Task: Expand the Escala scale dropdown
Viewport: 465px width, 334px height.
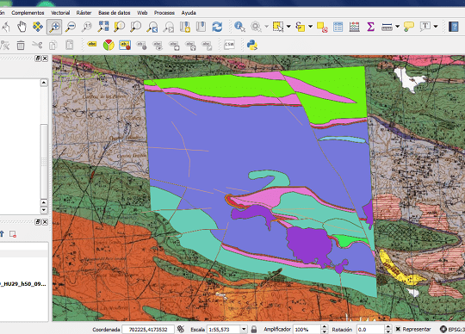Action: tap(244, 329)
